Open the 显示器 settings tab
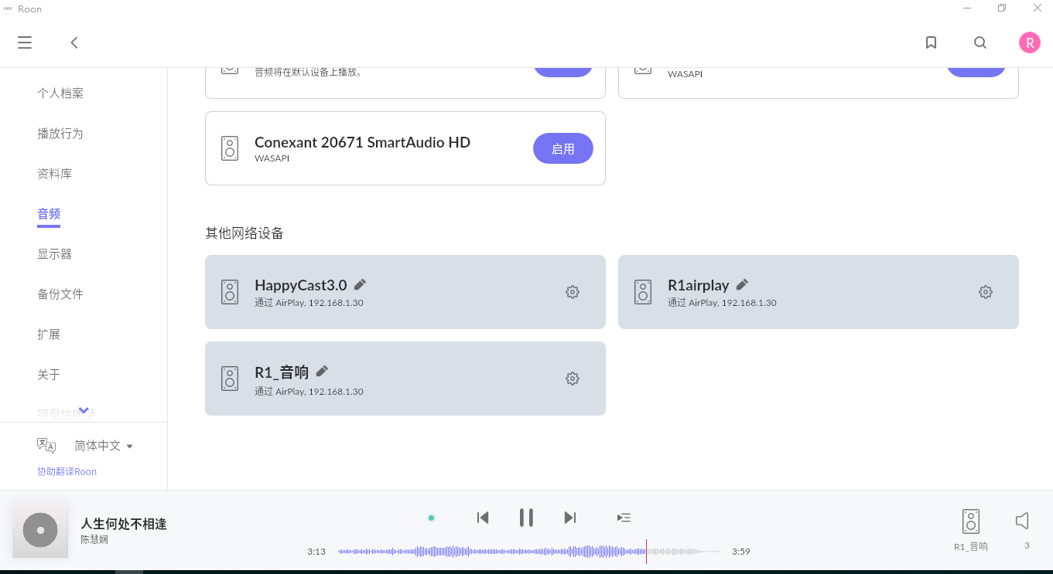Viewport: 1053px width, 574px height. [x=55, y=254]
